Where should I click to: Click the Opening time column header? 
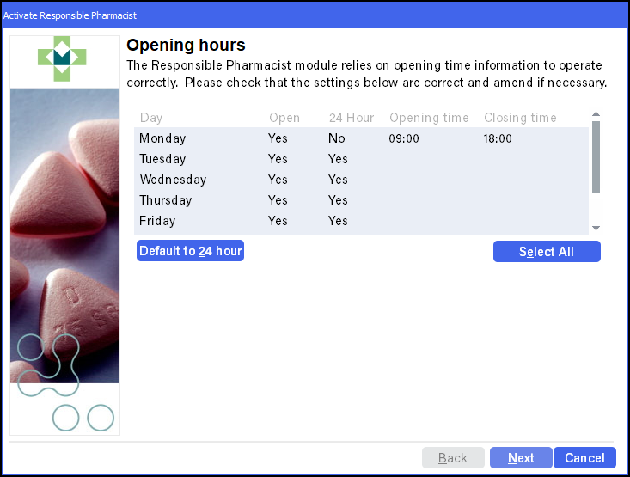click(x=429, y=118)
